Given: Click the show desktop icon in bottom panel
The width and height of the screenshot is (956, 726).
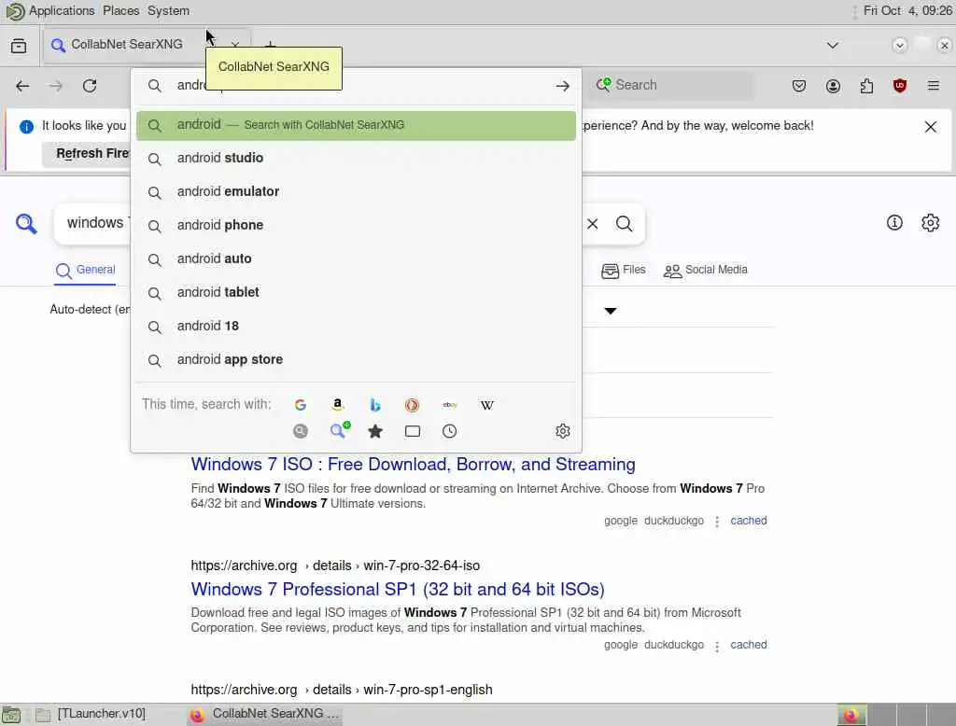Looking at the screenshot, I should pos(11,715).
